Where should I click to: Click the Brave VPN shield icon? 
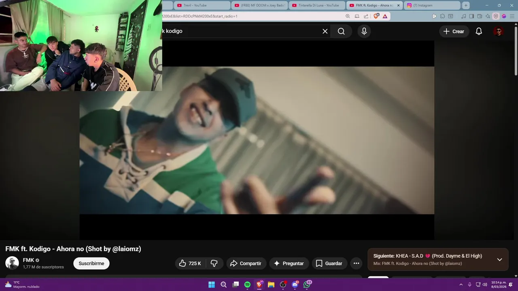496,16
